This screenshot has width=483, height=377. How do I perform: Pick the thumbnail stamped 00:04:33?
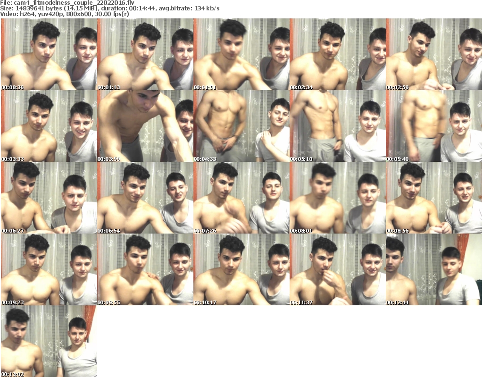pyautogui.click(x=241, y=126)
